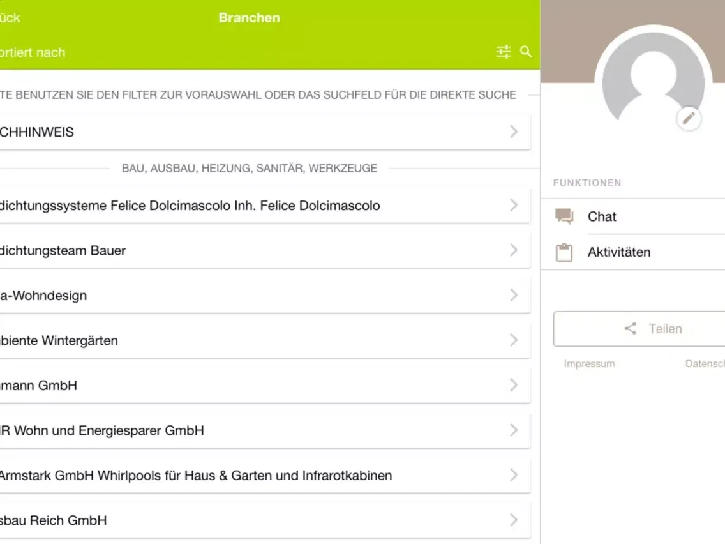Open chevron for Wohn und Energiesparer GmbH

click(514, 430)
